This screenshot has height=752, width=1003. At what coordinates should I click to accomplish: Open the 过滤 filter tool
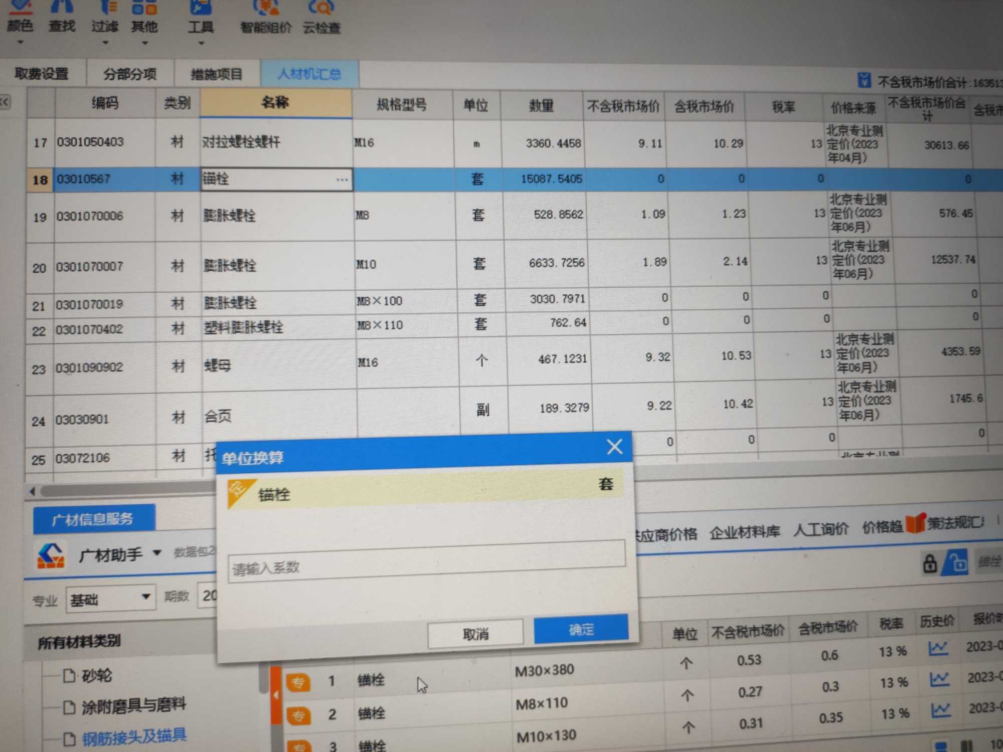pos(105,18)
